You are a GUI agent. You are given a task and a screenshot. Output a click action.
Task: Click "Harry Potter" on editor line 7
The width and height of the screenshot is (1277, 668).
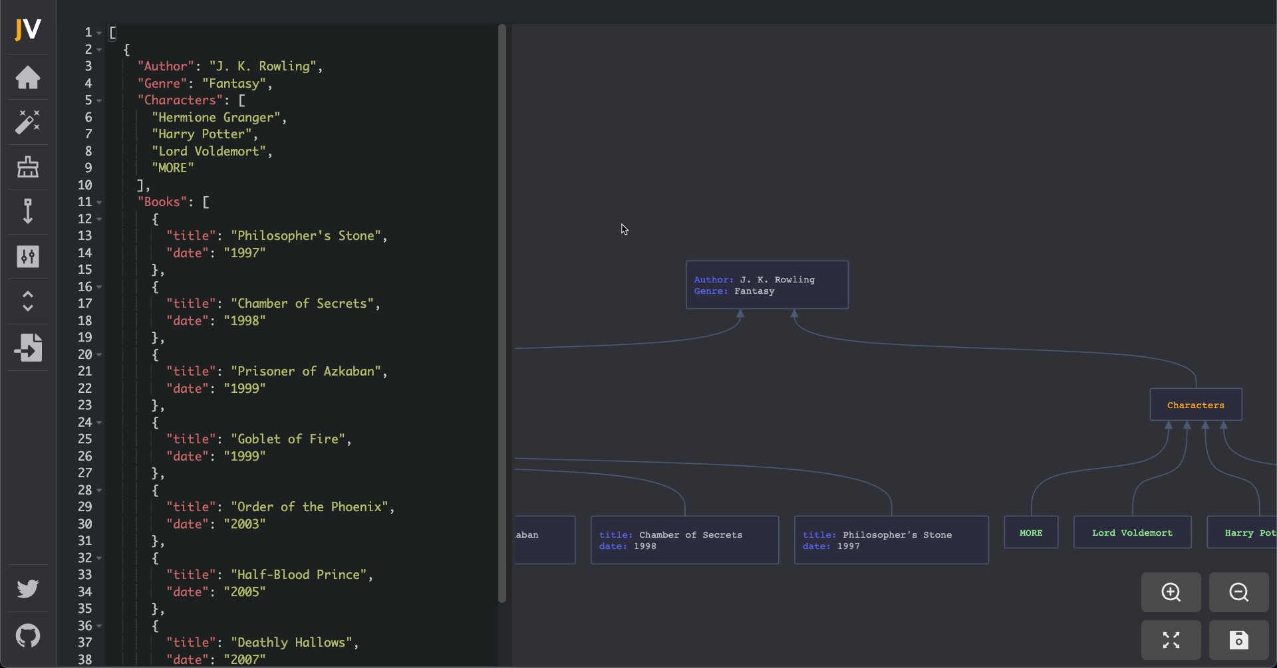(x=202, y=134)
